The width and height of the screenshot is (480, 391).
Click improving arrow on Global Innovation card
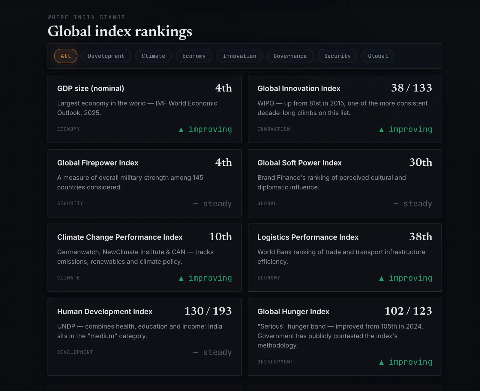[381, 130]
